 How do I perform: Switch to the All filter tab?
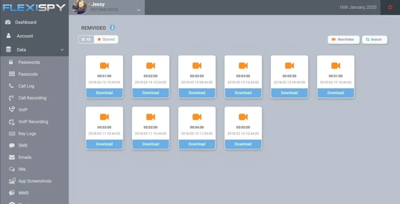[x=86, y=39]
